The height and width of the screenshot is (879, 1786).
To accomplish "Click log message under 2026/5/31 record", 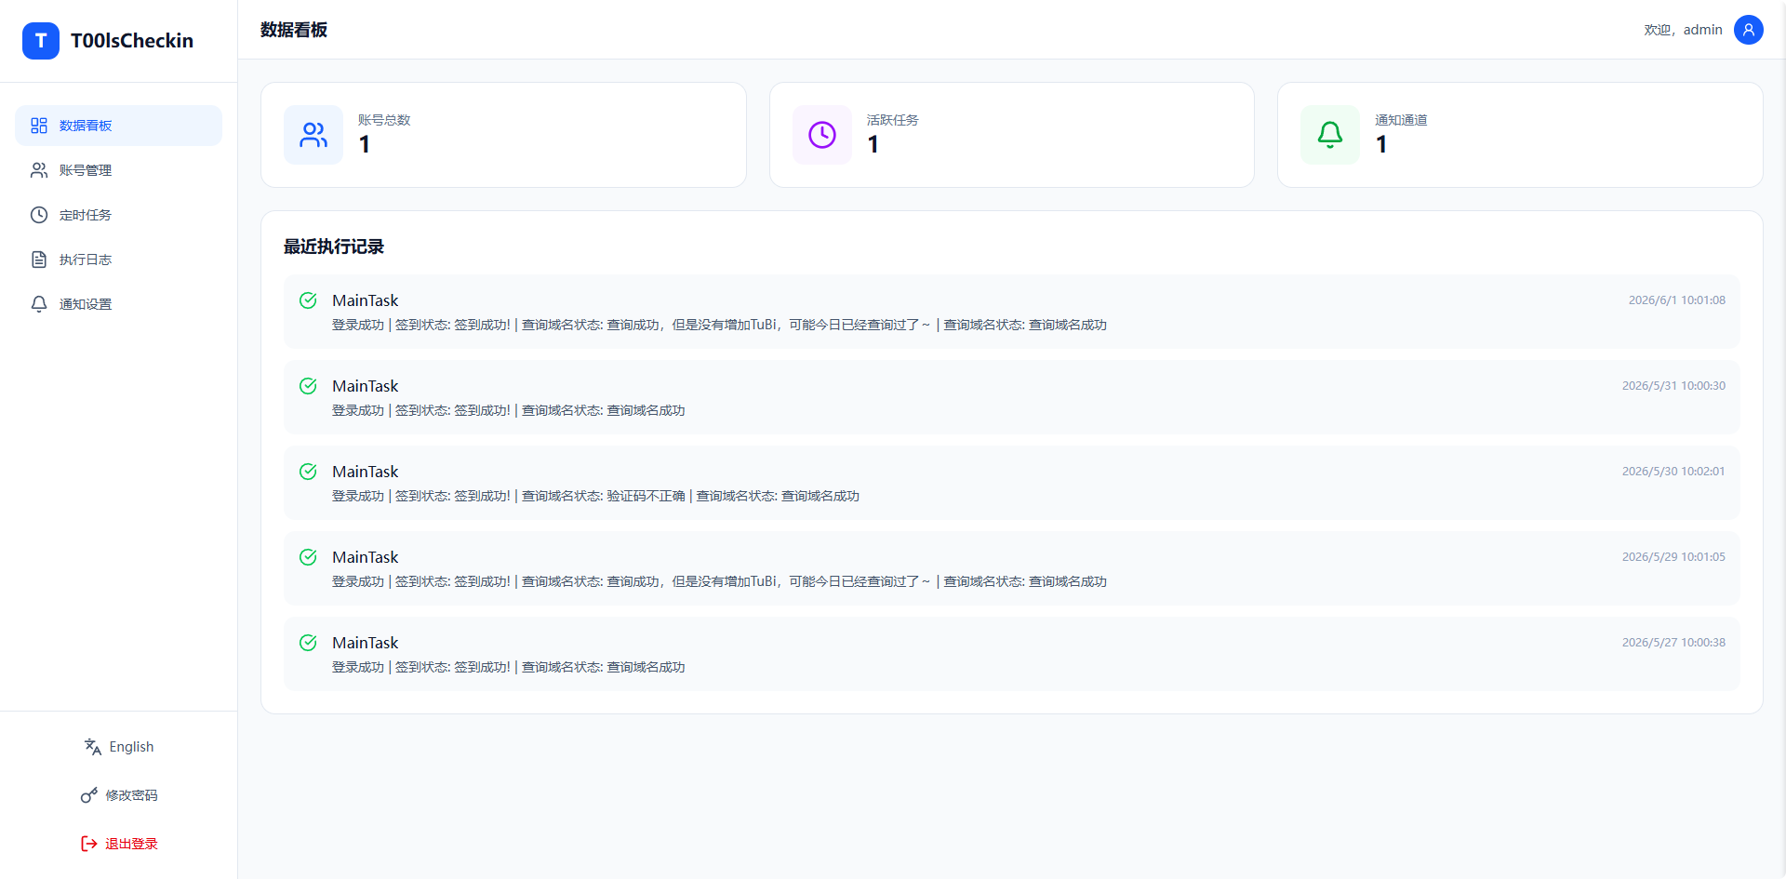I will (x=509, y=410).
